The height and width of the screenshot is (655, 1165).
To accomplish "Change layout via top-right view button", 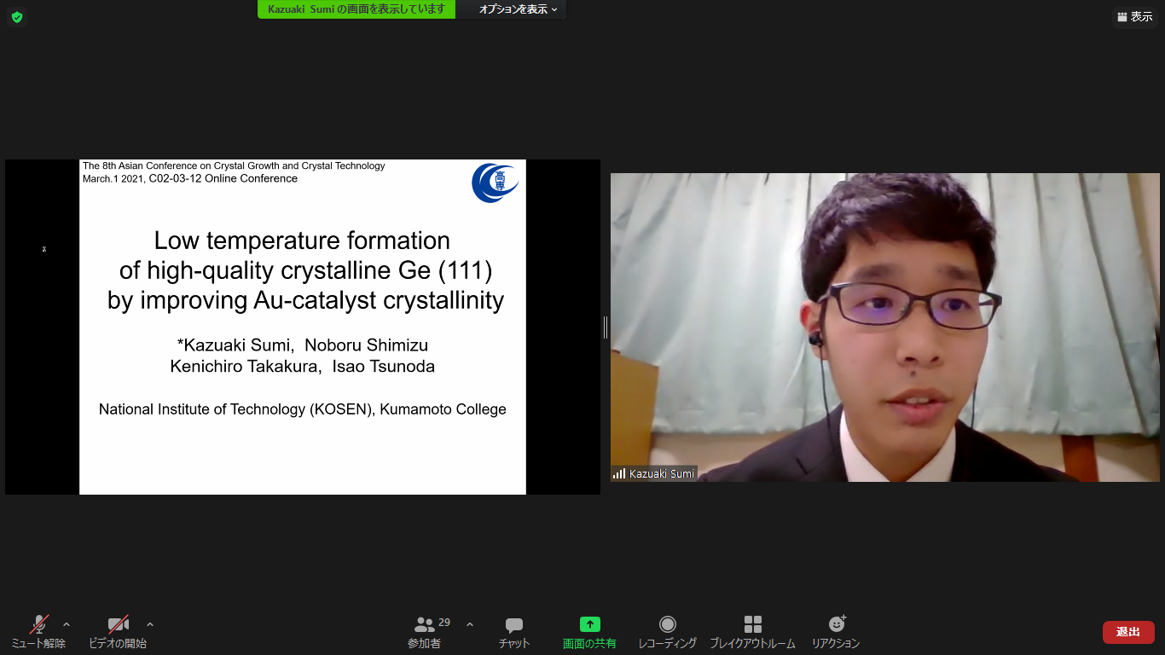I will coord(1135,17).
